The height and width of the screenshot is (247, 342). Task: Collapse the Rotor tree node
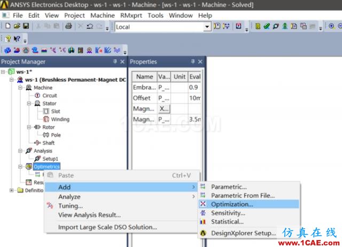pyautogui.click(x=29, y=127)
